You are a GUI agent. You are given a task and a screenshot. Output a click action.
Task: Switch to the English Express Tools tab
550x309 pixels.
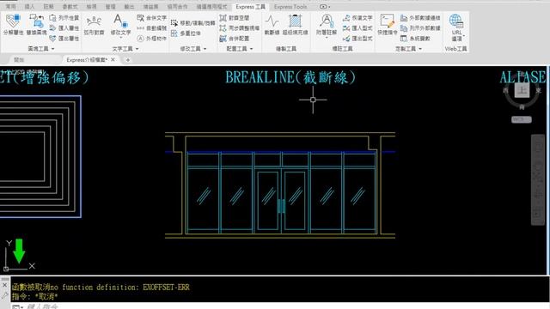[x=290, y=7]
